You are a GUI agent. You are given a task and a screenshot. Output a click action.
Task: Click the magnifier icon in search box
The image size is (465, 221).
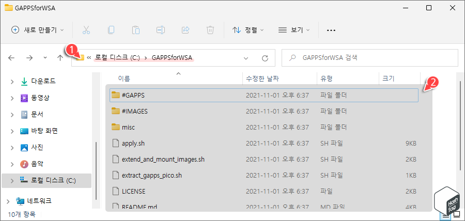(x=292, y=58)
